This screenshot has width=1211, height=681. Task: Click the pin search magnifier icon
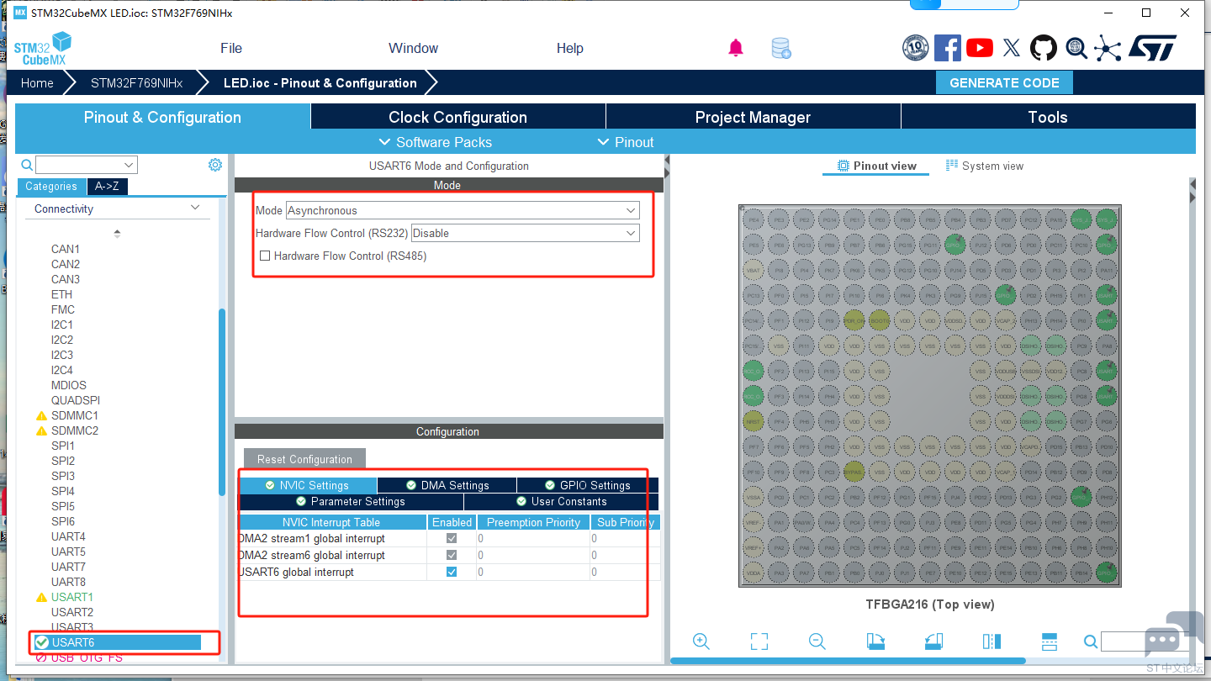pyautogui.click(x=1091, y=641)
